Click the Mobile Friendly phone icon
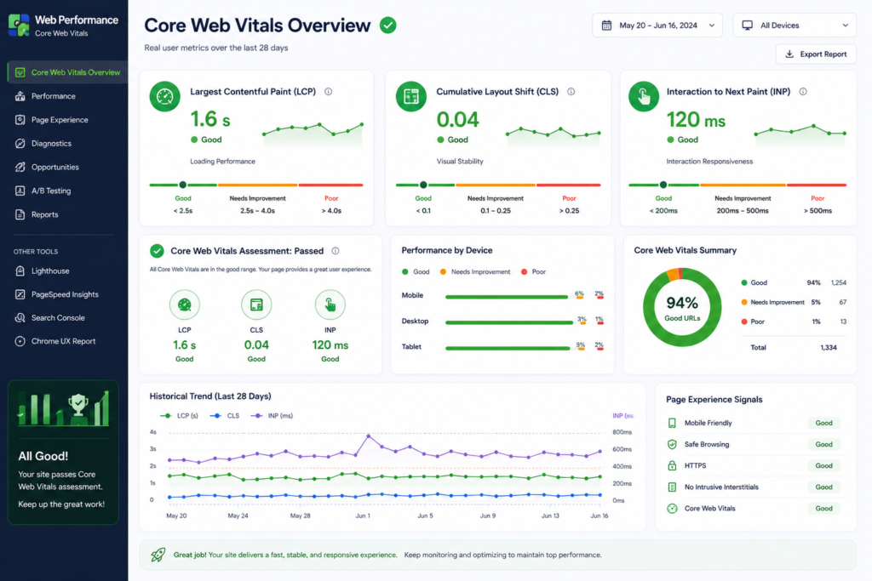This screenshot has height=581, width=872. (x=672, y=424)
